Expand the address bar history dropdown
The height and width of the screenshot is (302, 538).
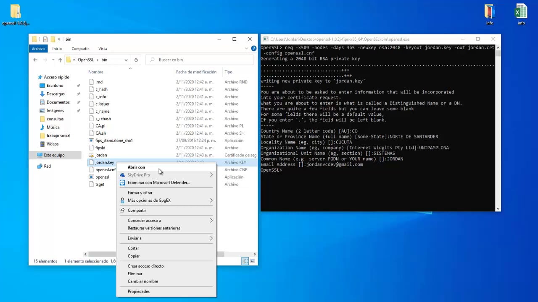(x=126, y=60)
